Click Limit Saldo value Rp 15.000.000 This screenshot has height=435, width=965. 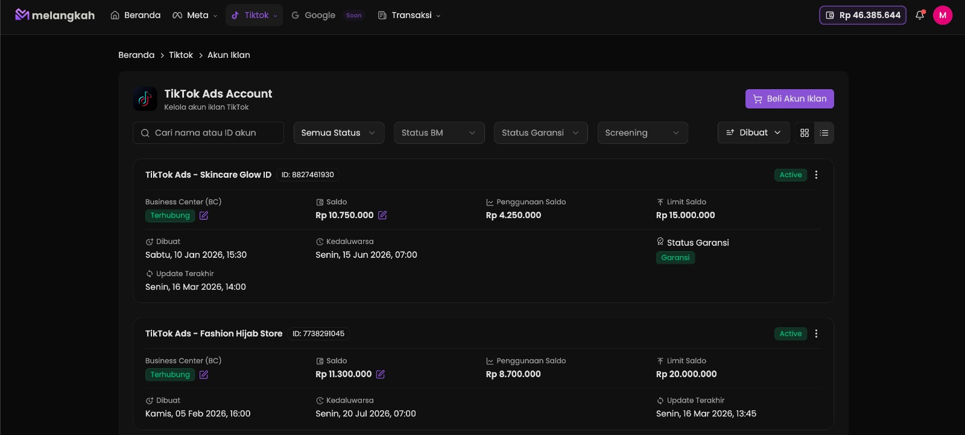(685, 215)
